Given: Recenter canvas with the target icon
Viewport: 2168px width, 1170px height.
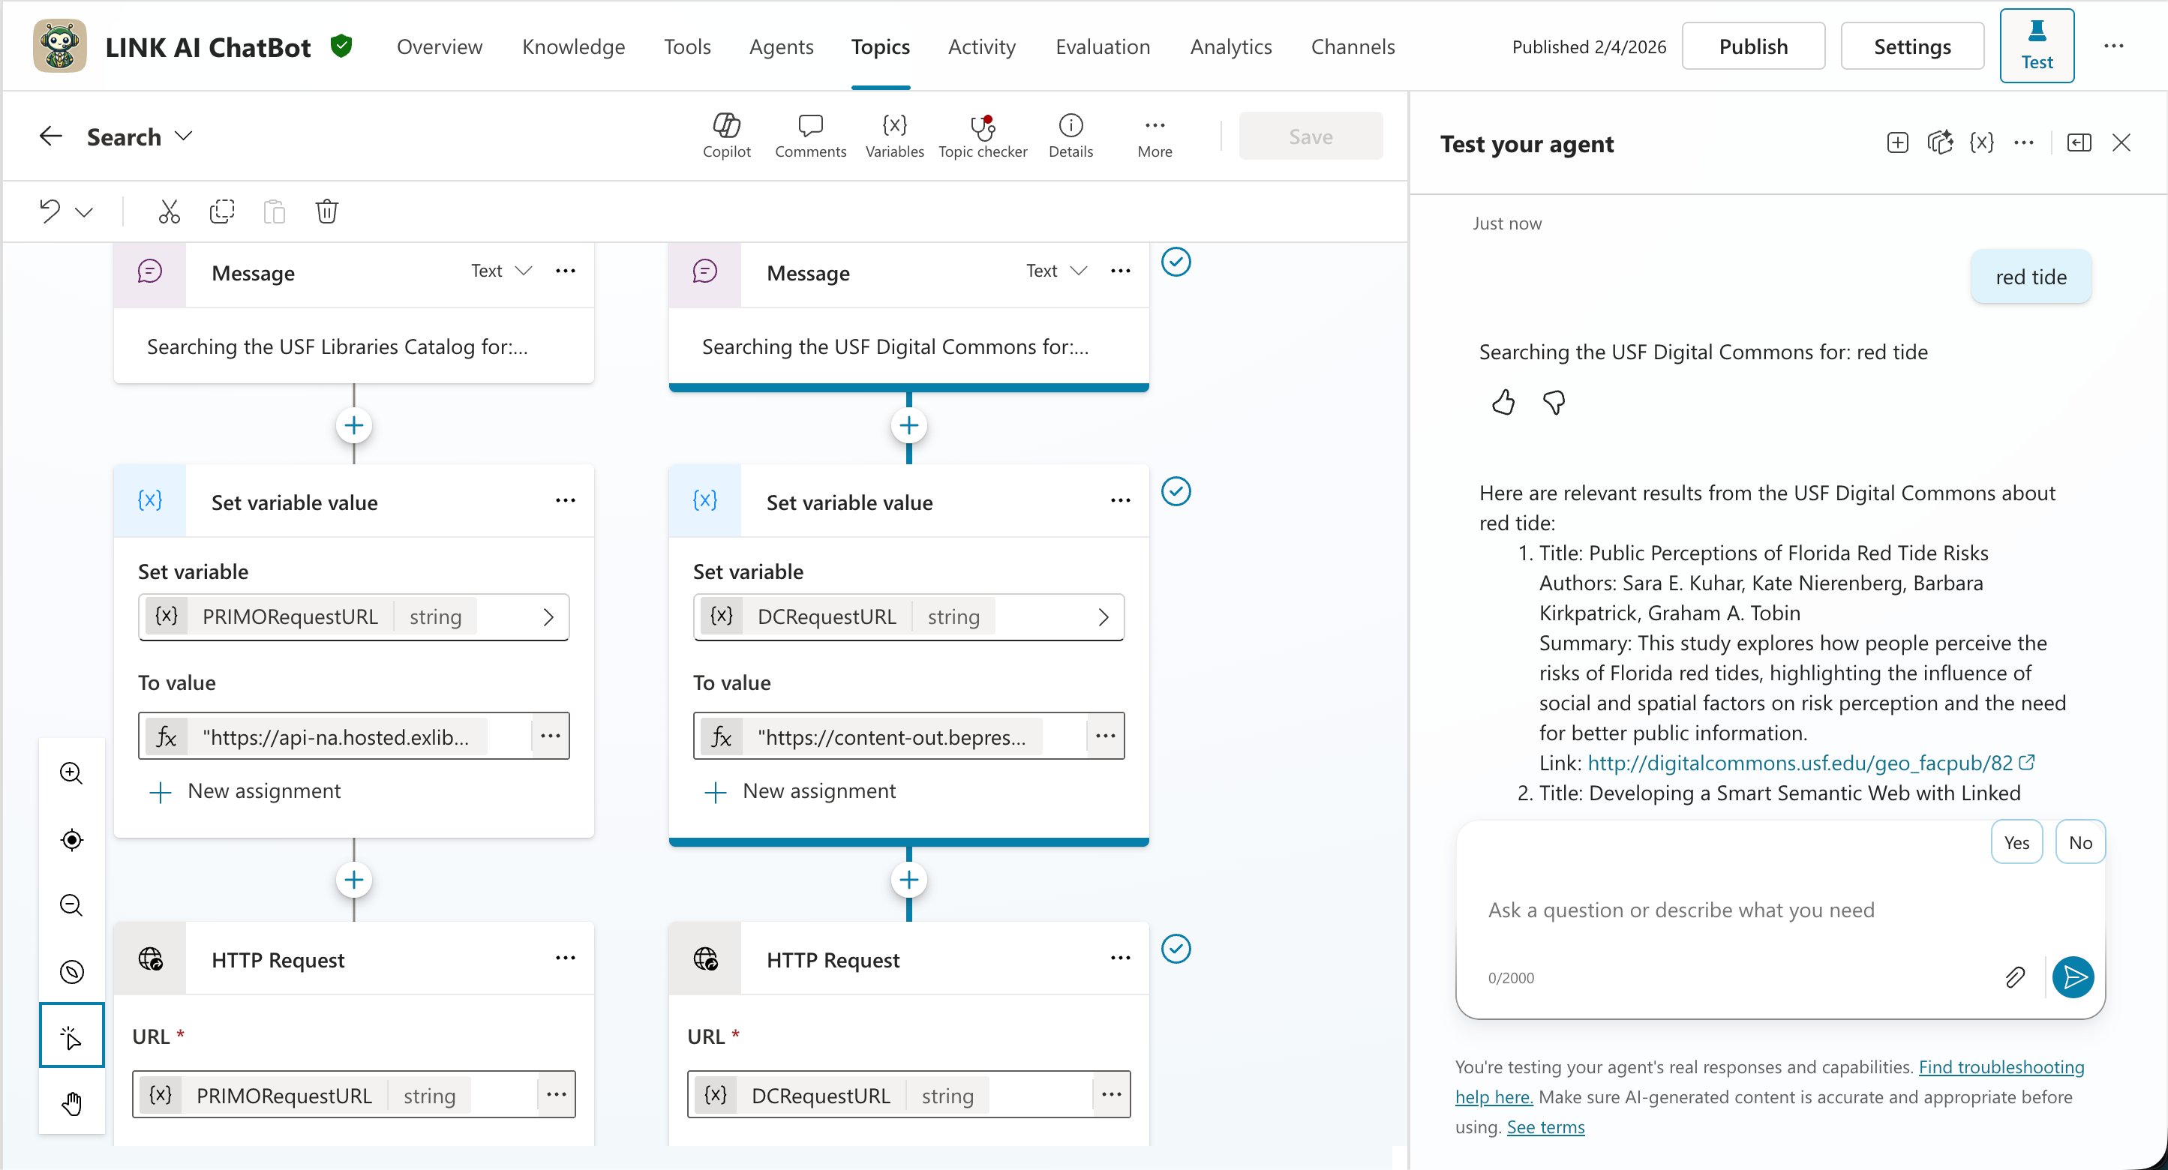Looking at the screenshot, I should [x=71, y=839].
